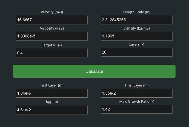Click the "Final Layer (m)" label text
Viewport: 189px width, 127px height.
(x=137, y=85)
